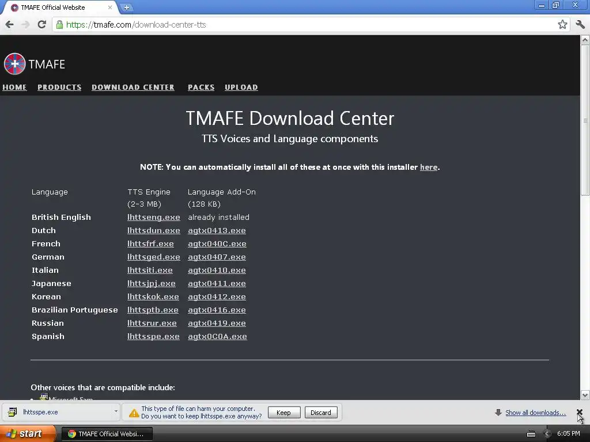Image resolution: width=590 pixels, height=442 pixels.
Task: Click the TMAFE logo emblem
Action: pyautogui.click(x=14, y=64)
